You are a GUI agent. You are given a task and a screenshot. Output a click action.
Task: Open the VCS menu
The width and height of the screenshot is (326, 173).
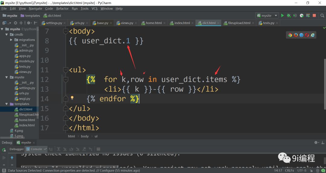94,8
